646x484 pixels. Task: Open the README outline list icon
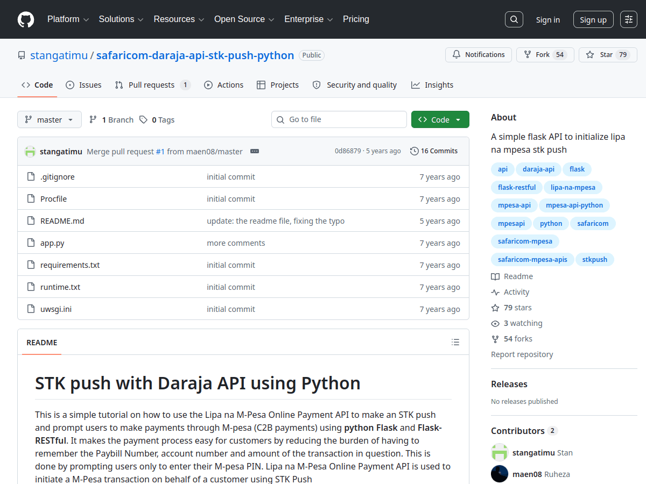pyautogui.click(x=455, y=343)
